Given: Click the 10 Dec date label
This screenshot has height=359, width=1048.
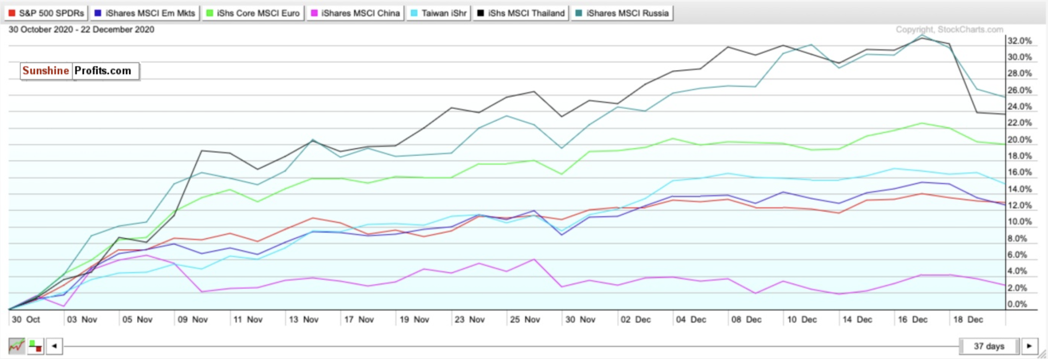Looking at the screenshot, I should tap(802, 319).
